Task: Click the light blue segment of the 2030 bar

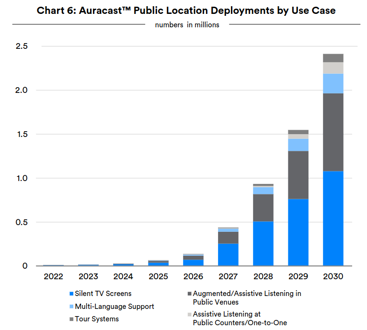Action: [333, 83]
